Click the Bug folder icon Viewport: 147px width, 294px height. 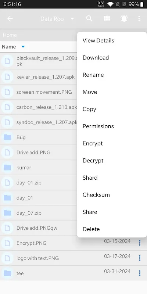(x=7, y=137)
